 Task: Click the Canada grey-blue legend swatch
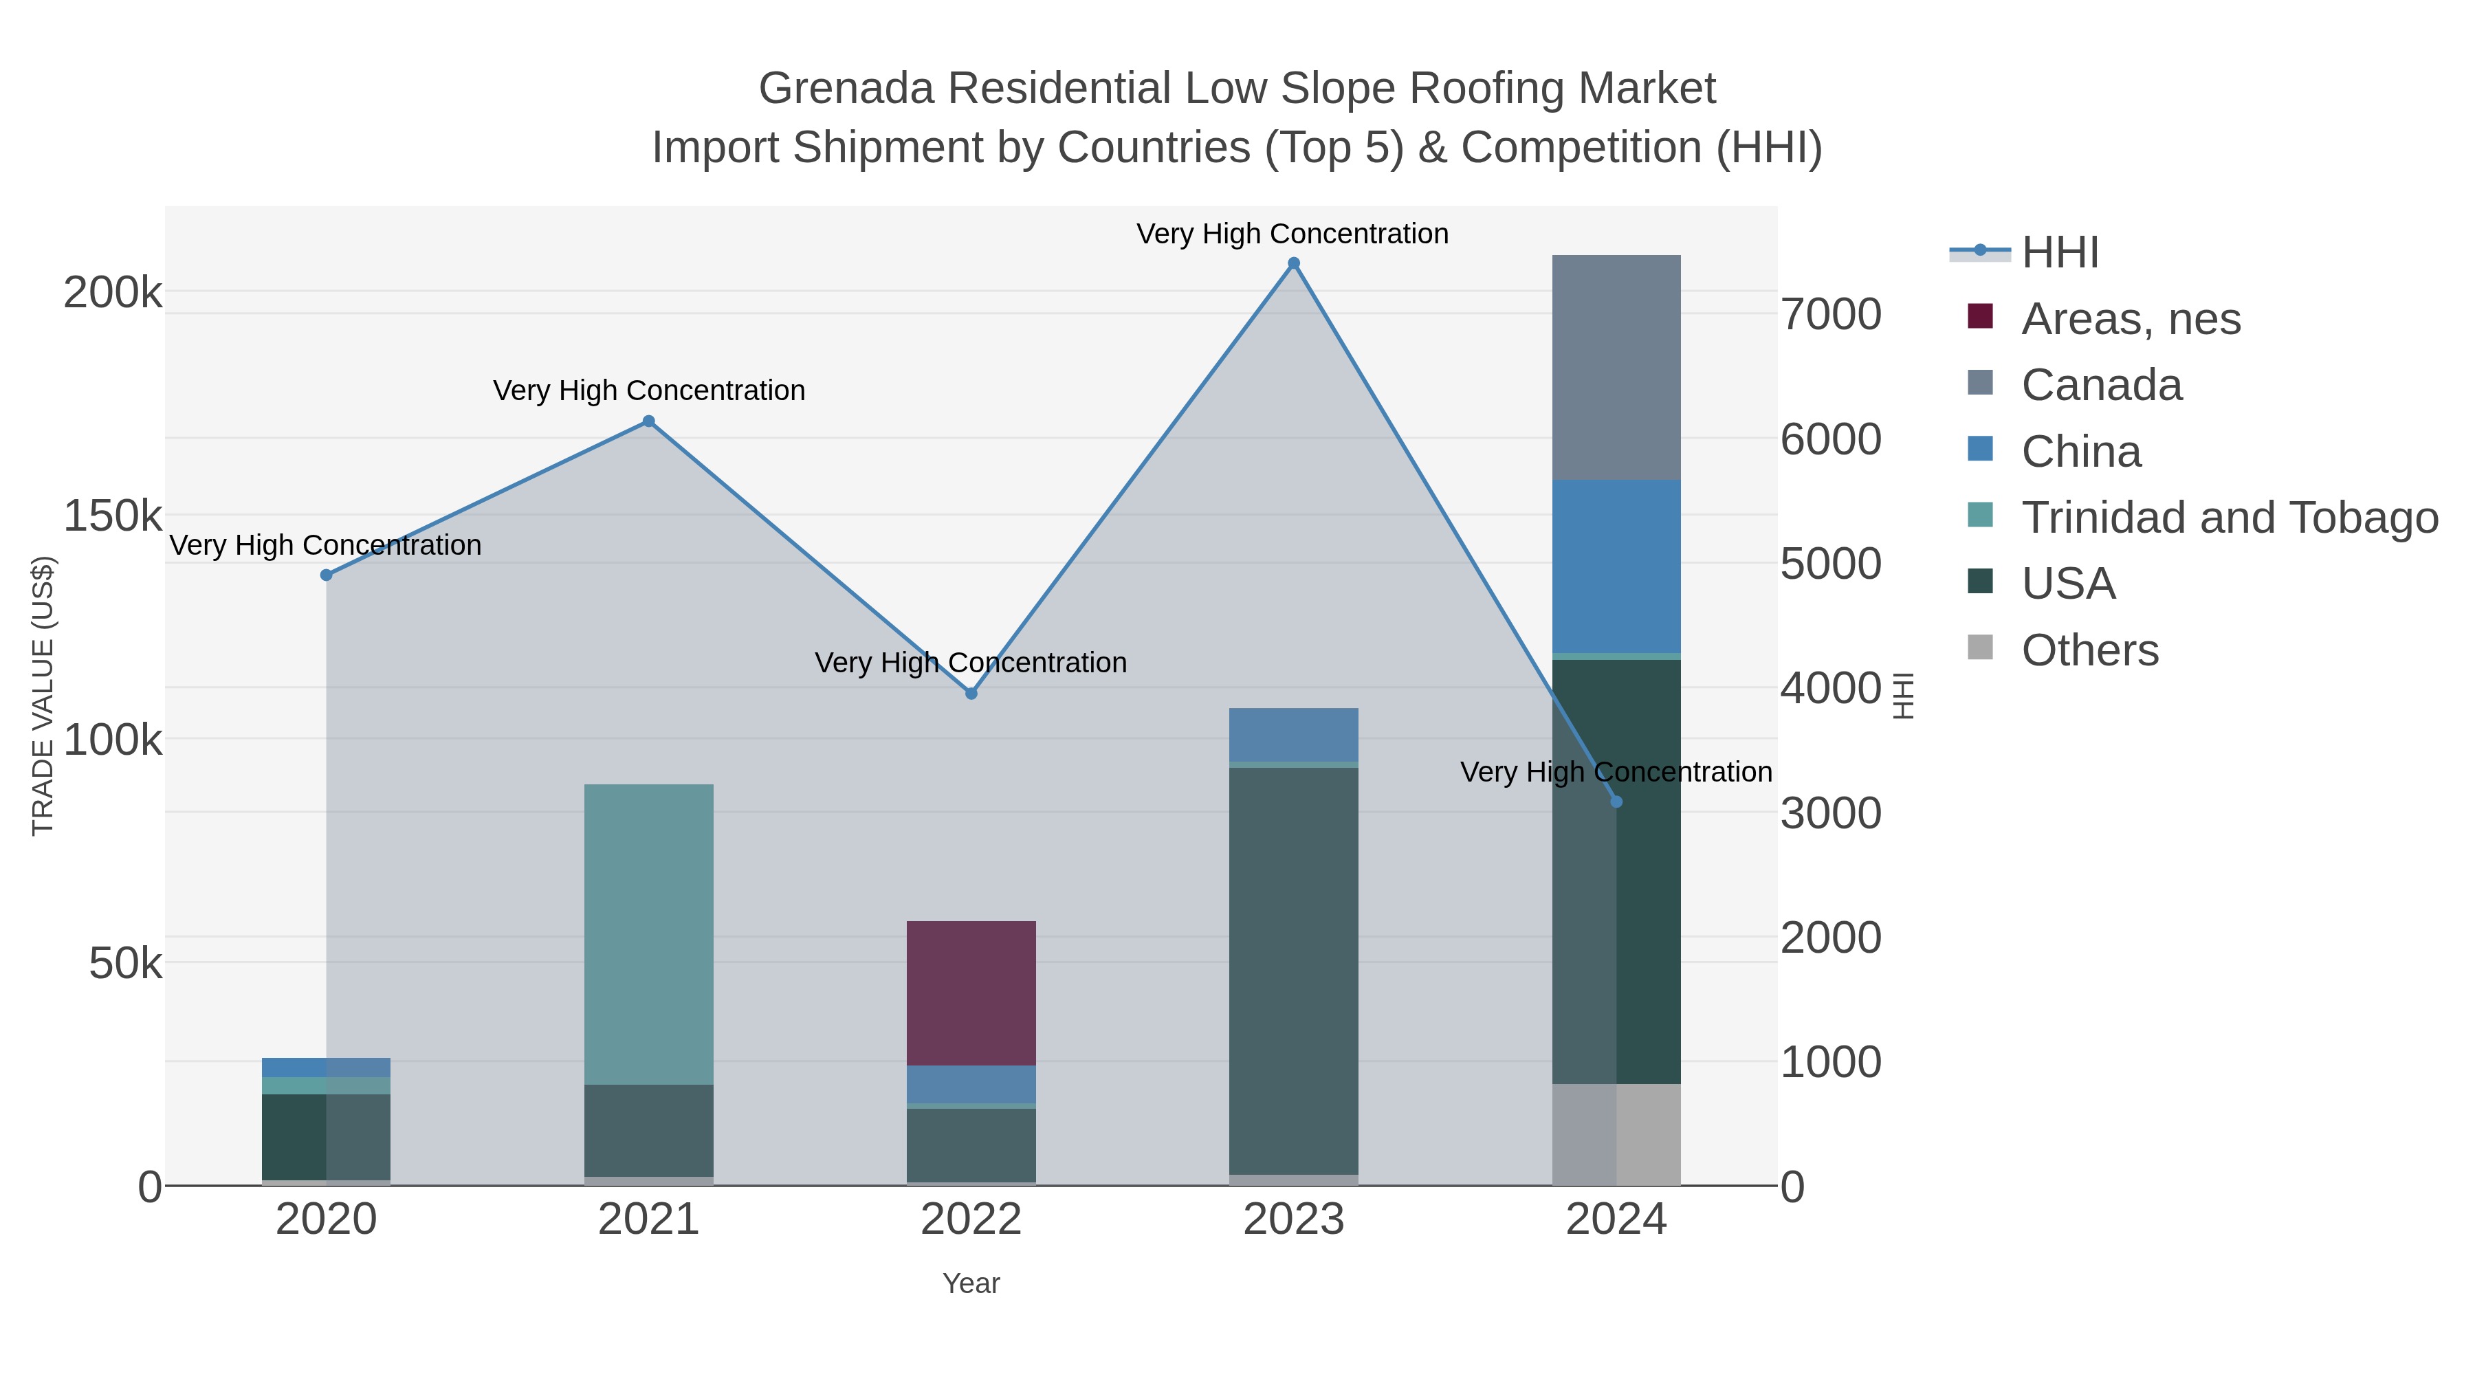(x=1980, y=382)
